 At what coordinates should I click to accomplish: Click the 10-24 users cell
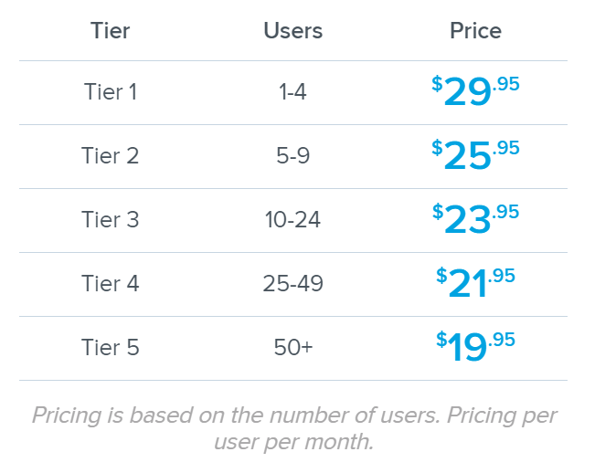(292, 219)
